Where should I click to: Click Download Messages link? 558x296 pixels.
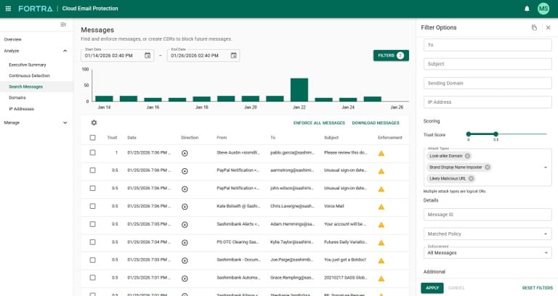[x=376, y=123]
